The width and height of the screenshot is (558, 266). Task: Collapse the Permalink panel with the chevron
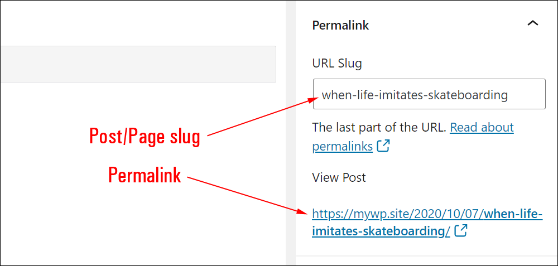click(532, 24)
